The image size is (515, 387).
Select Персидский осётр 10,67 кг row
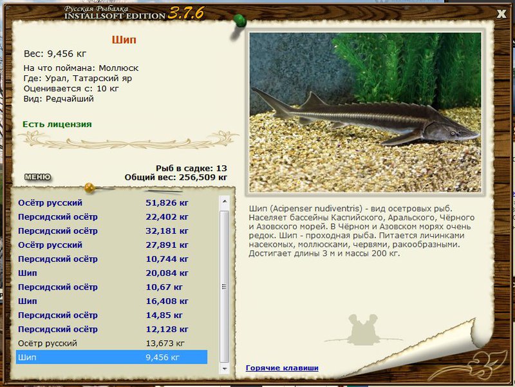[x=111, y=287]
